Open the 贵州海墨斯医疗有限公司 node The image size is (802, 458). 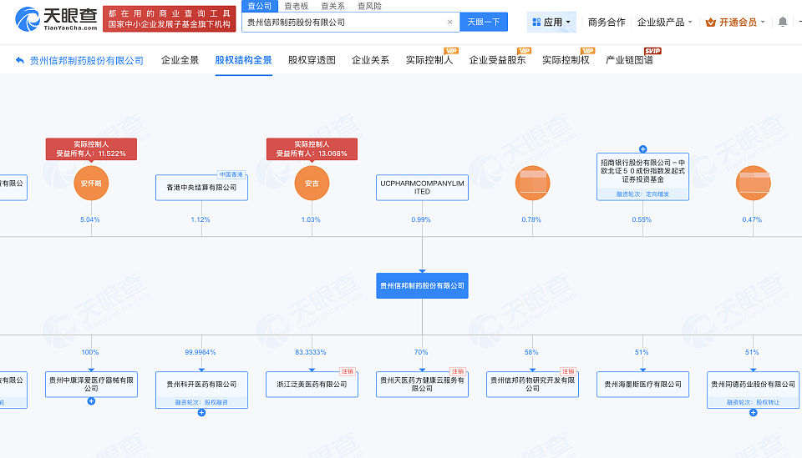click(642, 384)
